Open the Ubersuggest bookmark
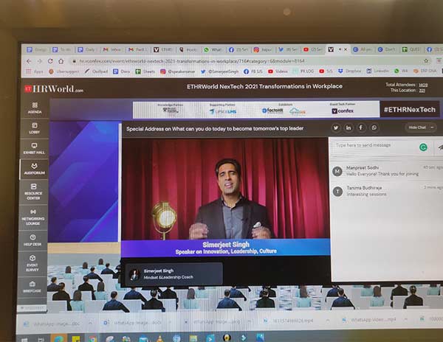 [64, 71]
